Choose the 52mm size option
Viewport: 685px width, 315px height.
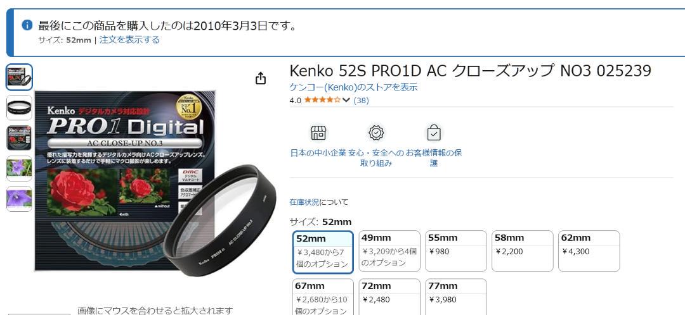[x=323, y=252]
